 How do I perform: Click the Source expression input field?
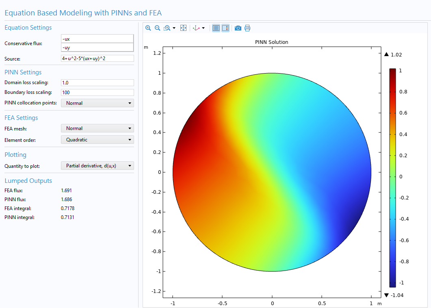point(97,59)
